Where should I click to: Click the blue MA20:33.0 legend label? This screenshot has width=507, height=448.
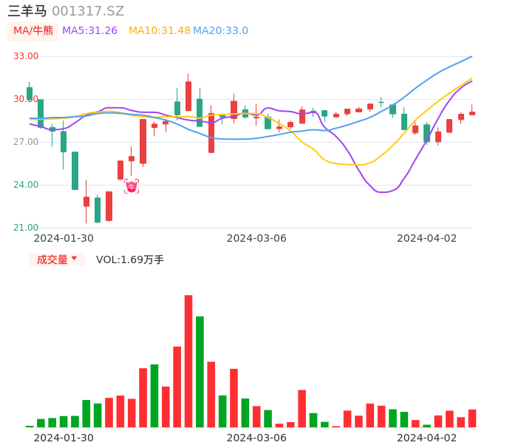click(x=220, y=31)
